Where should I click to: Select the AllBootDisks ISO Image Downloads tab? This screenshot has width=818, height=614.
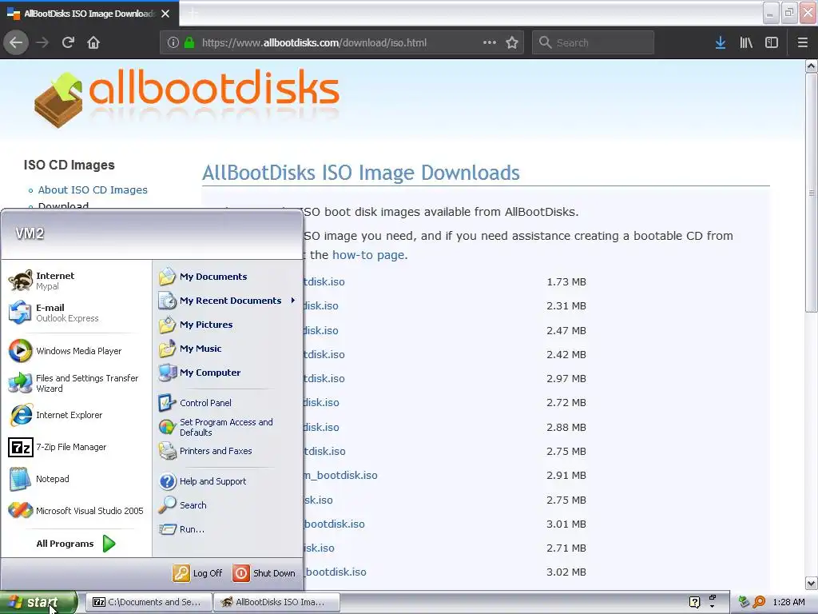pos(89,14)
